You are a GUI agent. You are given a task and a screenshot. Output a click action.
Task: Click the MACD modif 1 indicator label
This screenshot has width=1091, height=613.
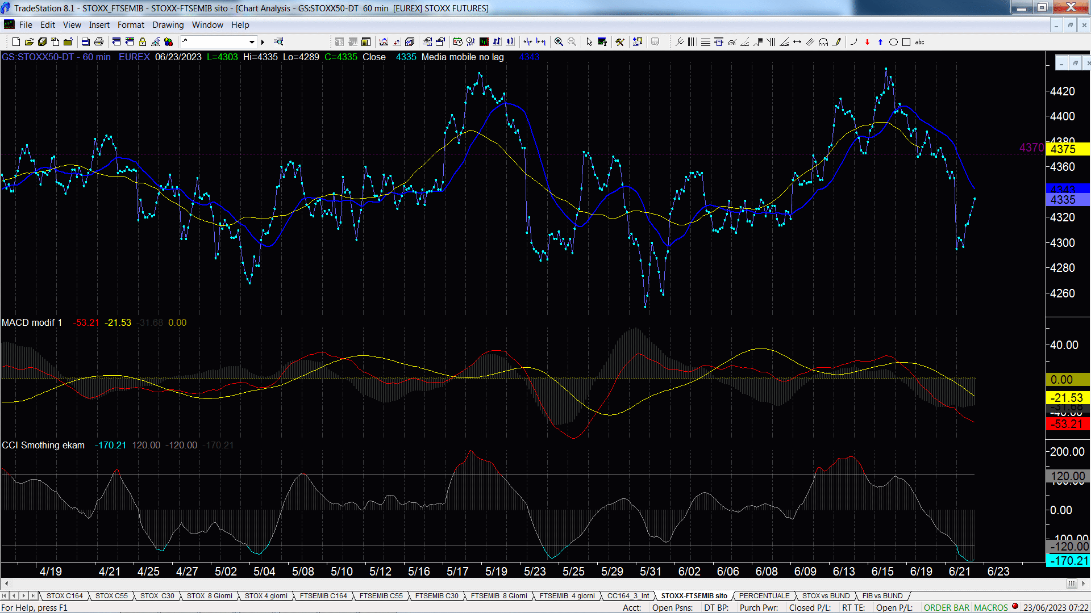[x=32, y=322]
